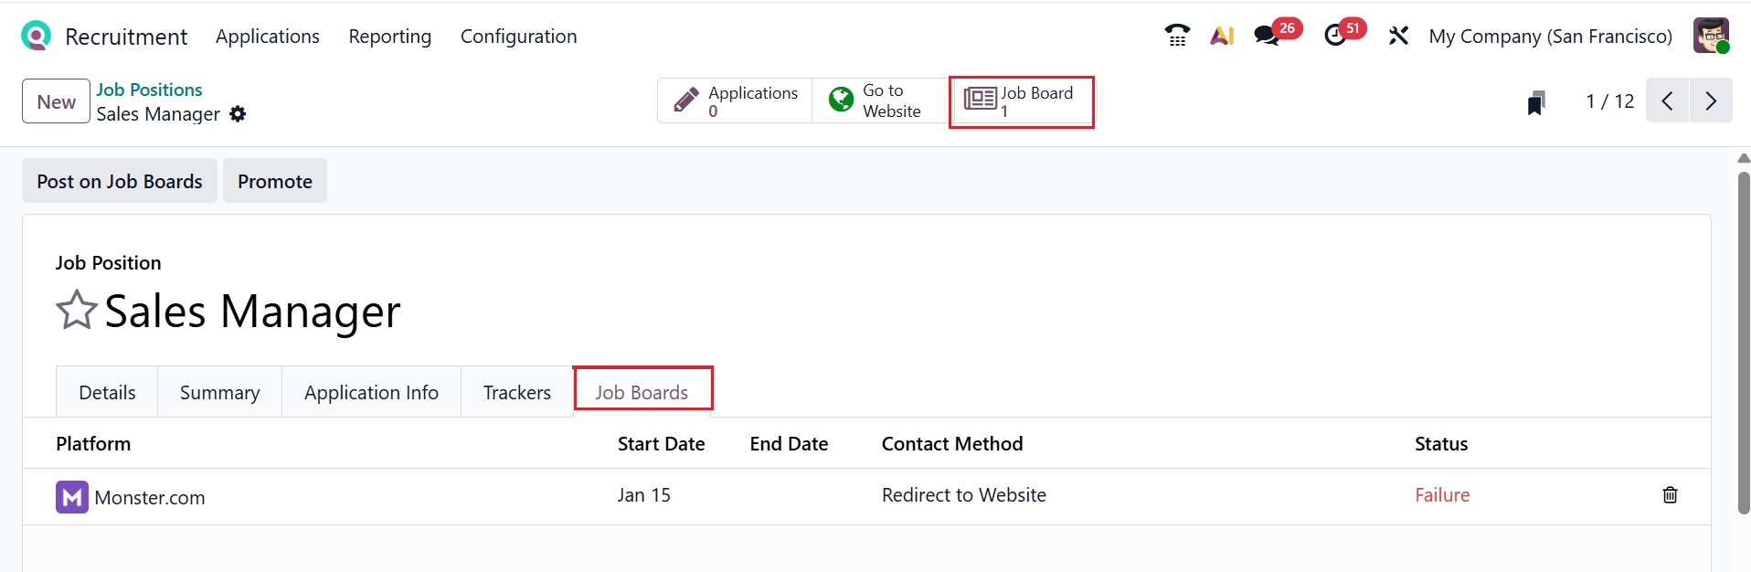Open the Configuration menu
This screenshot has height=572, width=1751.
click(x=518, y=37)
